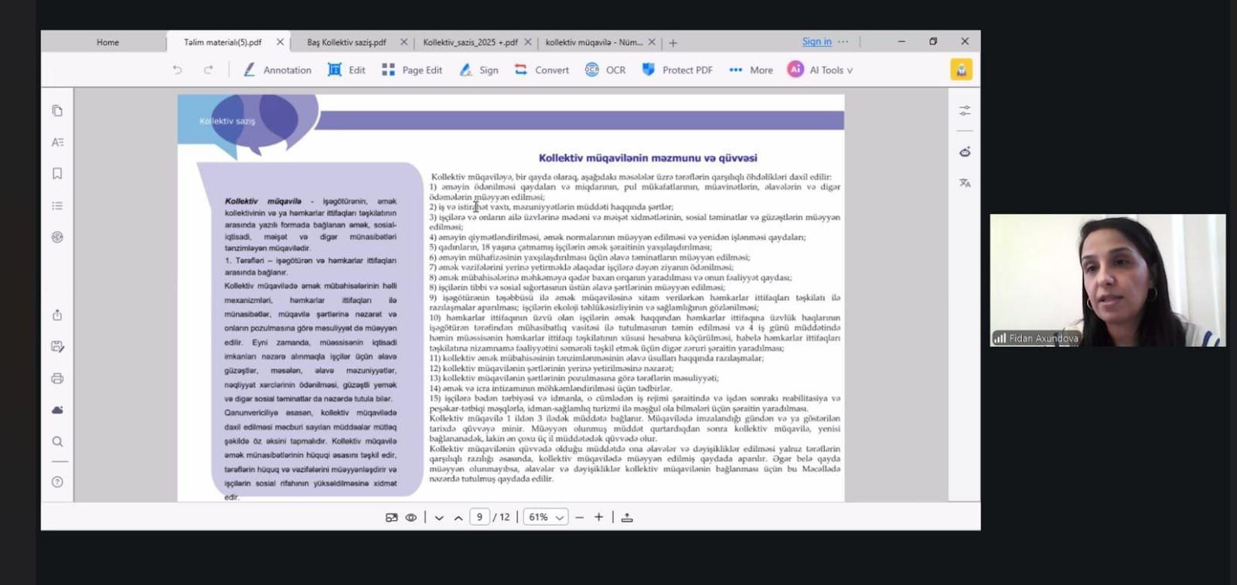Click the round face icon in left sidebar
Screen dimensions: 1237x585
tap(57, 237)
